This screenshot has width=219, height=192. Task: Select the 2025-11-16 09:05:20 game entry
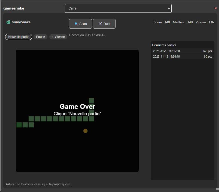pos(182,51)
